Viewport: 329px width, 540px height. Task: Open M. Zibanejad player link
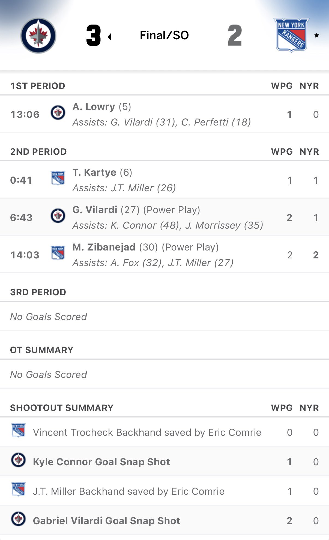[104, 247]
